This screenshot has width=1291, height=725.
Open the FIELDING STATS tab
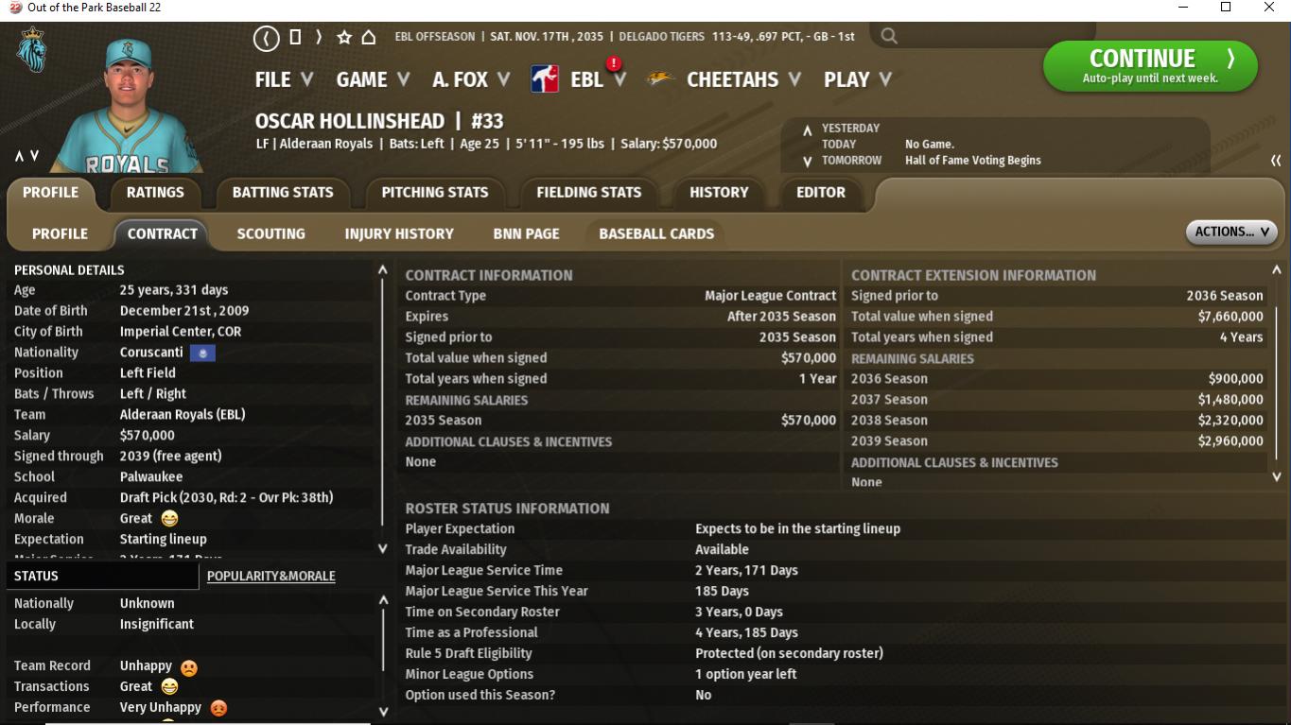(x=589, y=192)
